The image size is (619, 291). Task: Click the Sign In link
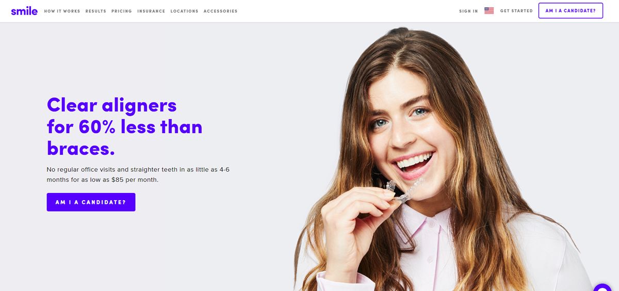(468, 11)
